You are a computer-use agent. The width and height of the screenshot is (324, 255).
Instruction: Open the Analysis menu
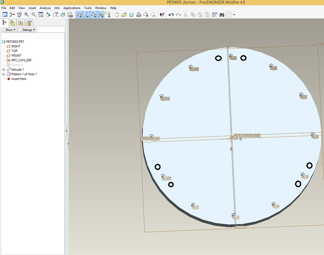45,8
